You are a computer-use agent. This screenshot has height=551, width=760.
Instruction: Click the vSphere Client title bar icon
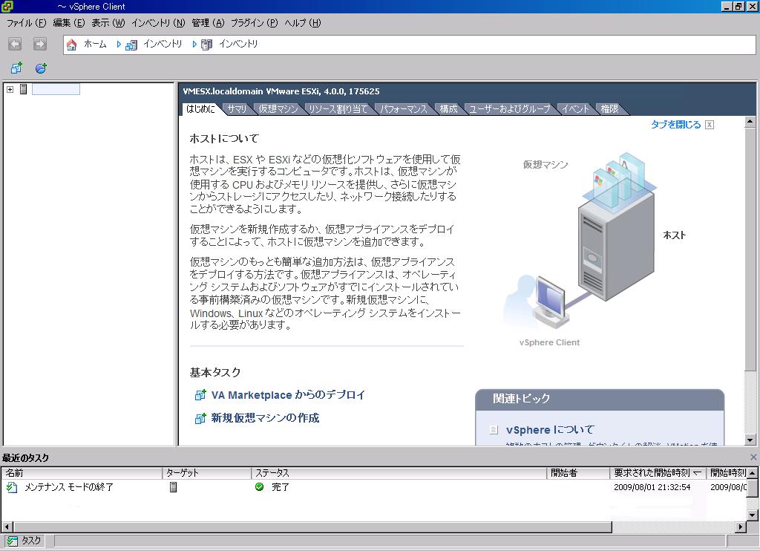(7, 6)
